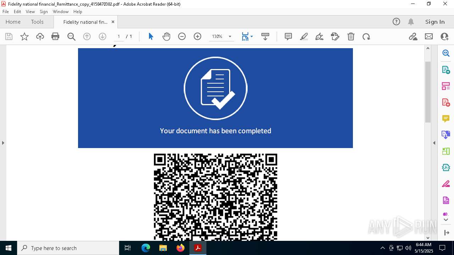
Task: Go to previous page arrow
Action: click(x=87, y=36)
